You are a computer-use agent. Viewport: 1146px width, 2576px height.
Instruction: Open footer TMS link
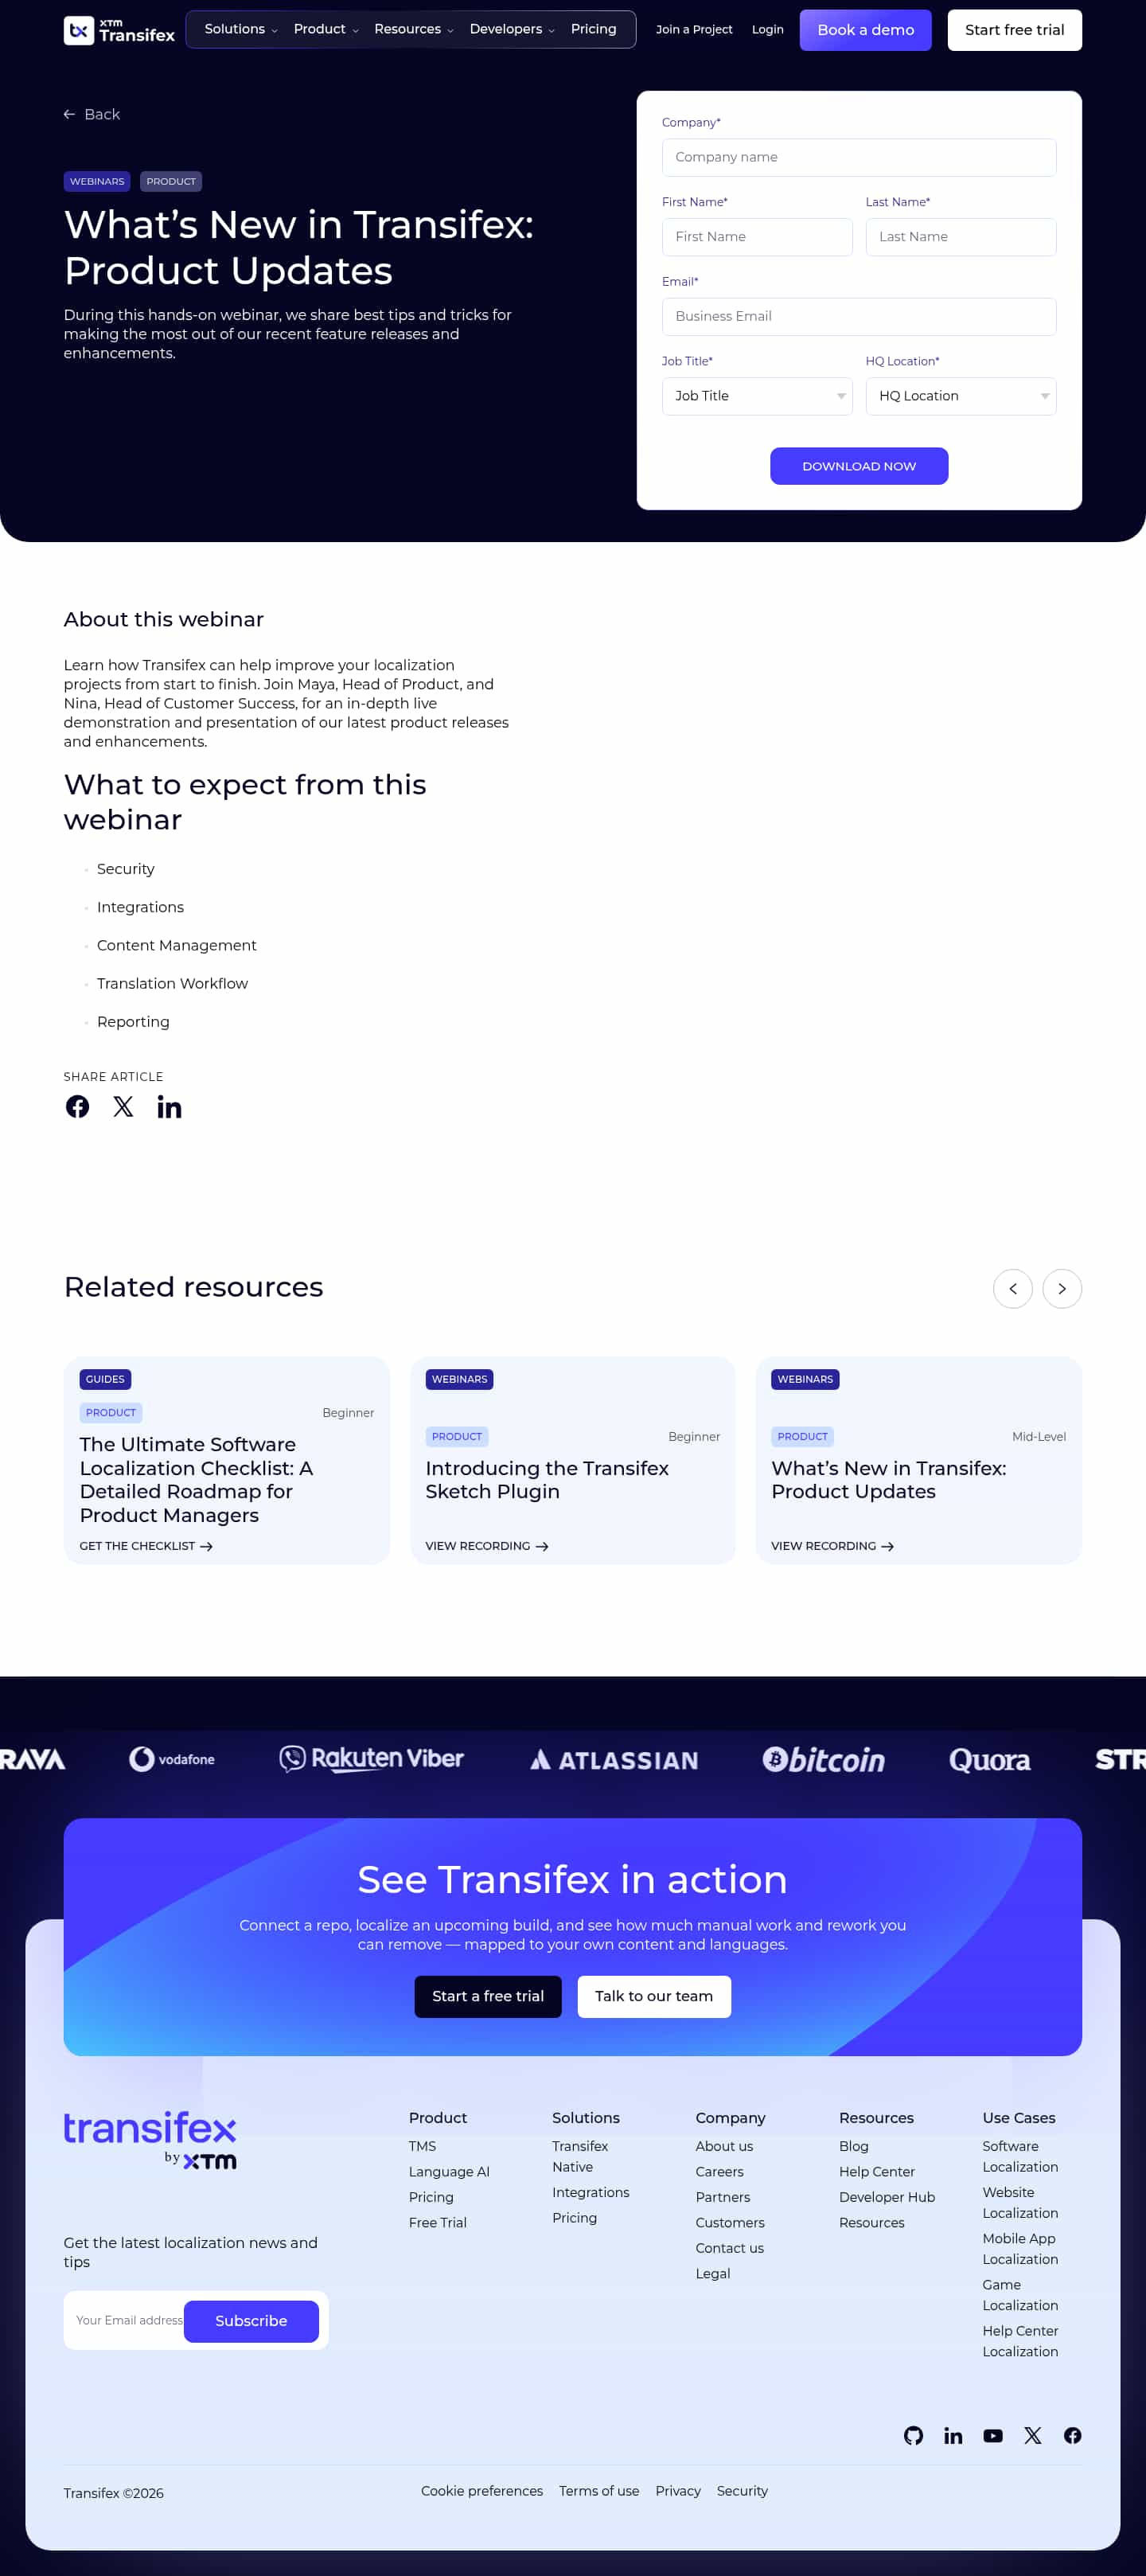[422, 2146]
